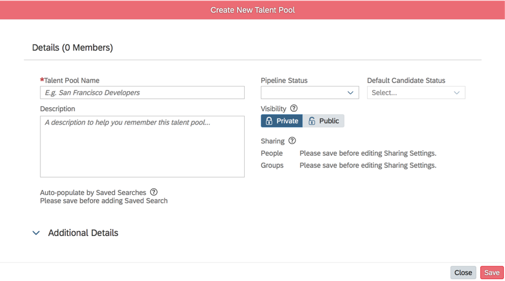This screenshot has width=505, height=281.
Task: Click the Visibility help question mark icon
Action: click(294, 109)
